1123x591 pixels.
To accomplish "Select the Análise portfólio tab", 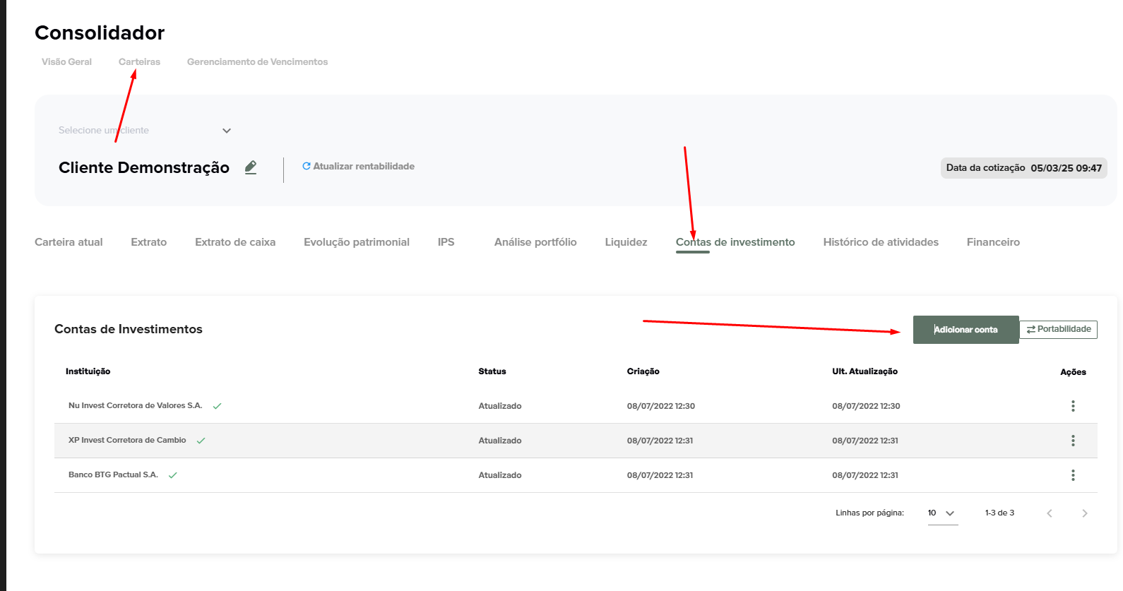I will click(x=535, y=242).
